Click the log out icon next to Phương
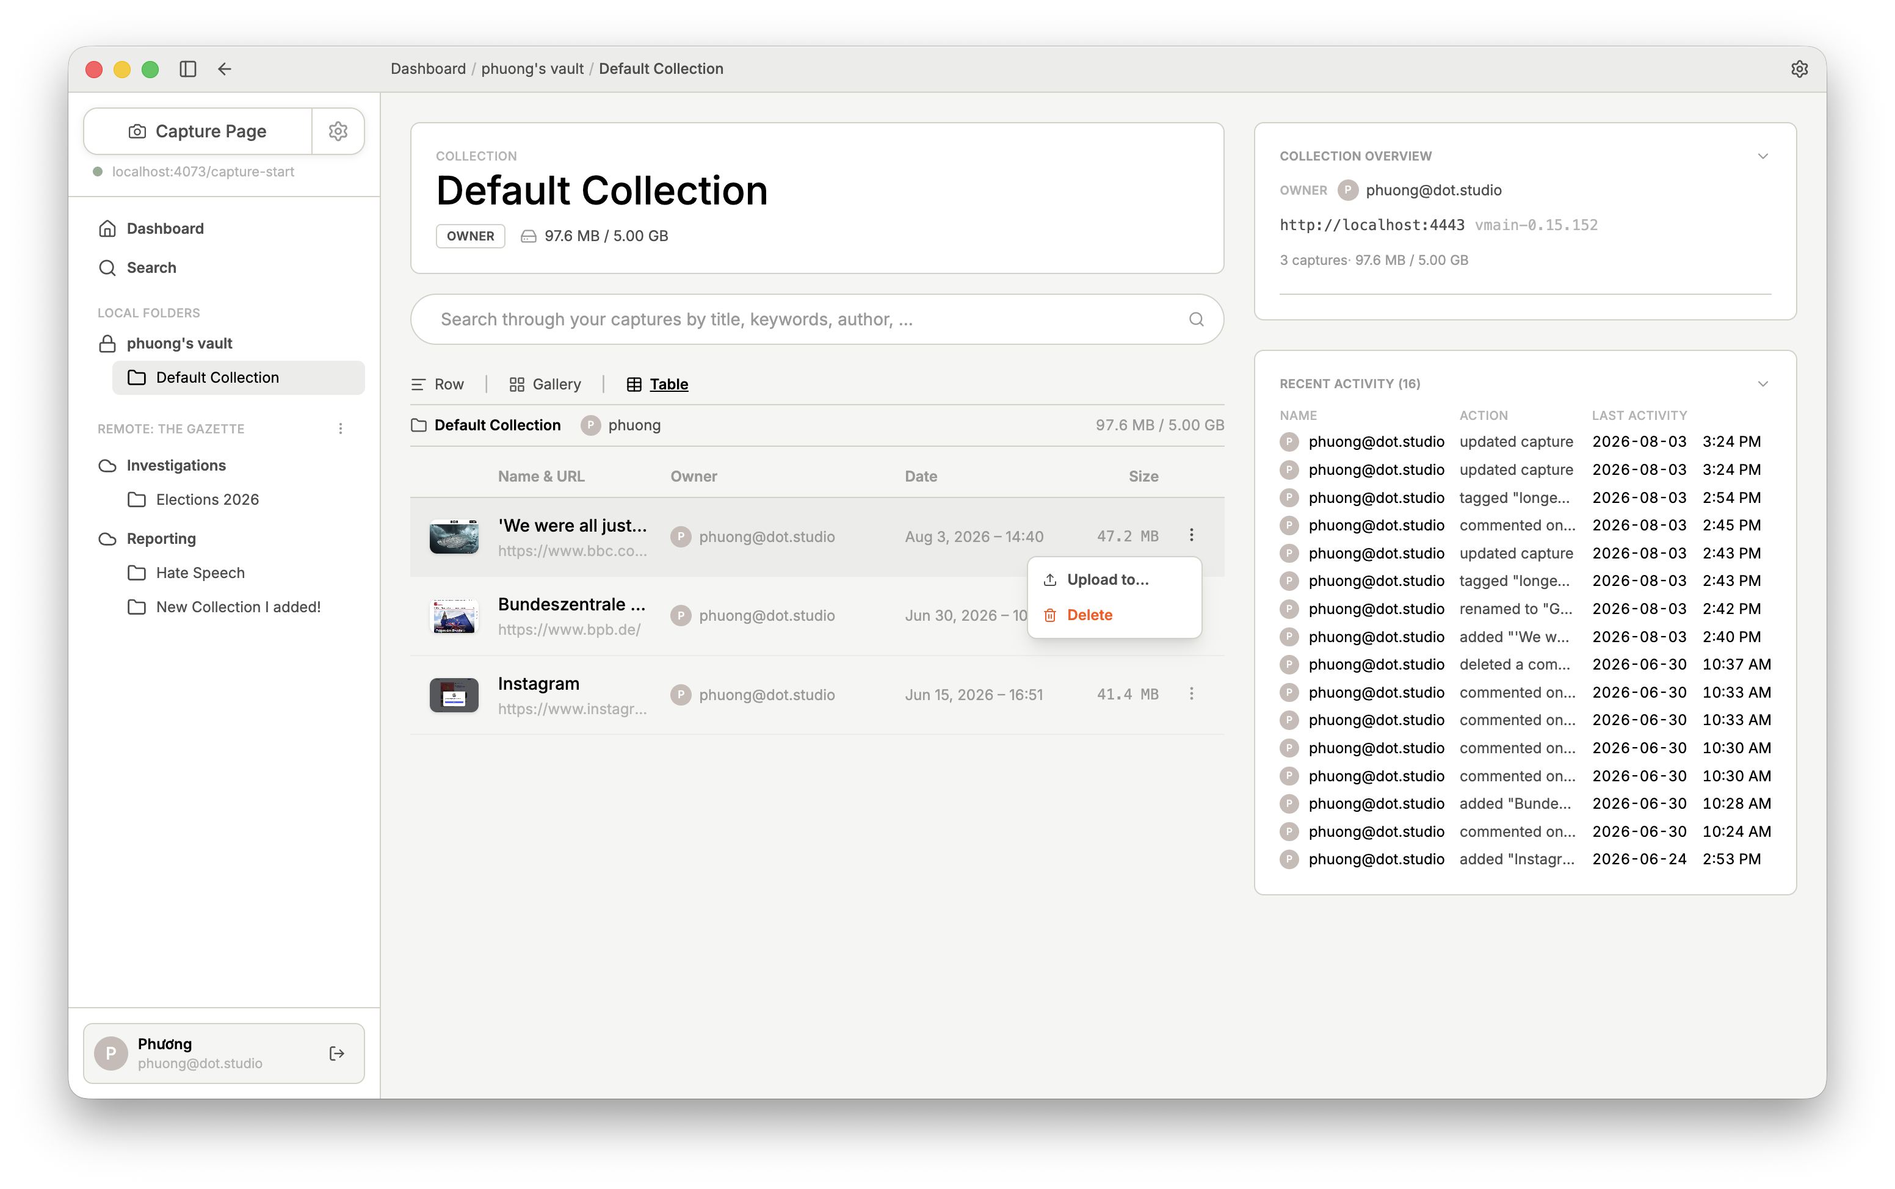The image size is (1895, 1189). pos(338,1053)
